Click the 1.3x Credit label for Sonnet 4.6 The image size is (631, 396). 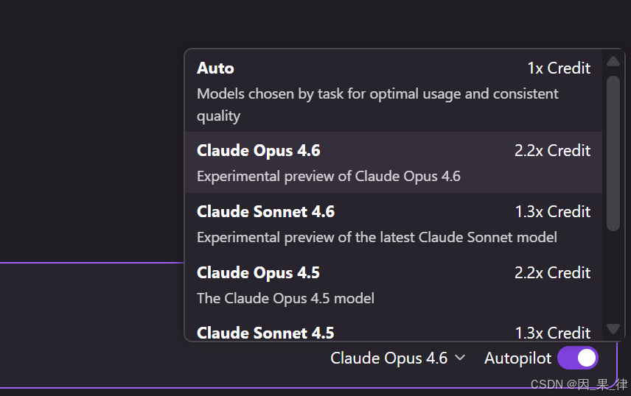tap(552, 212)
